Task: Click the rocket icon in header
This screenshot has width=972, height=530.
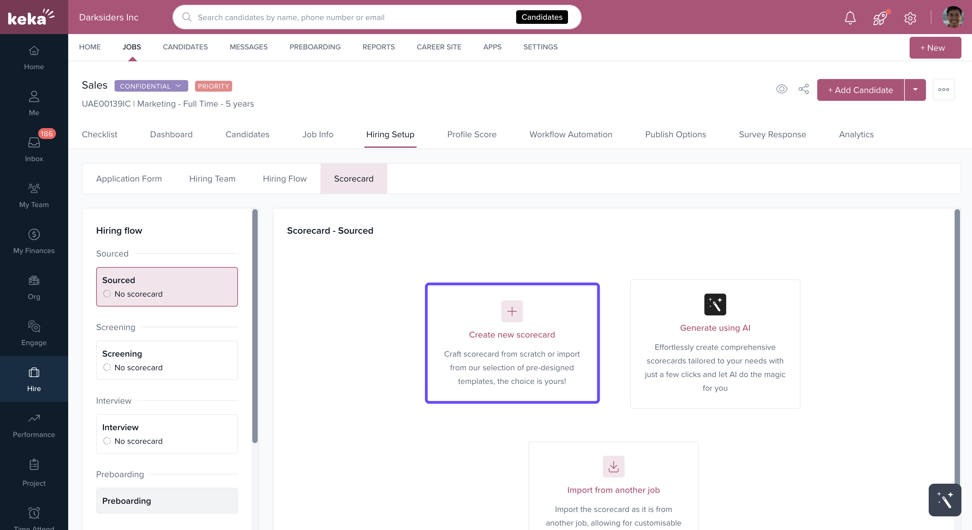Action: tap(880, 18)
